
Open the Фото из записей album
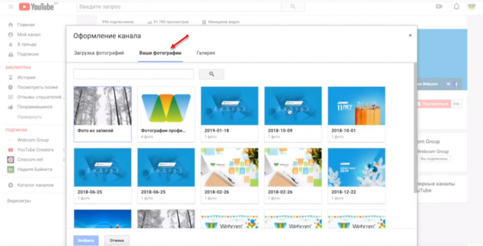(x=102, y=114)
